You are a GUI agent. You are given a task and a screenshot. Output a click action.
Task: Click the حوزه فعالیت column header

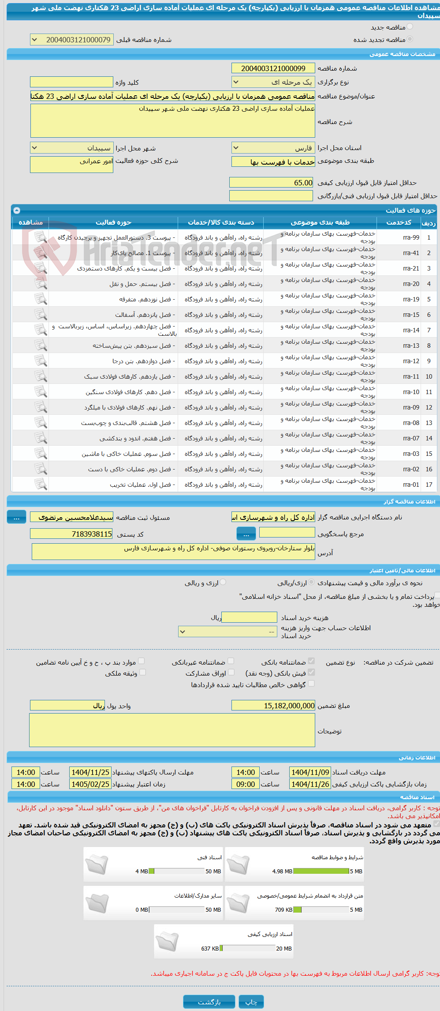point(113,222)
